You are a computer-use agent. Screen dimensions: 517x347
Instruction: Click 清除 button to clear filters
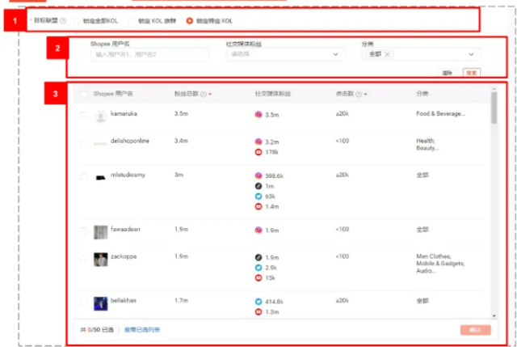(447, 73)
